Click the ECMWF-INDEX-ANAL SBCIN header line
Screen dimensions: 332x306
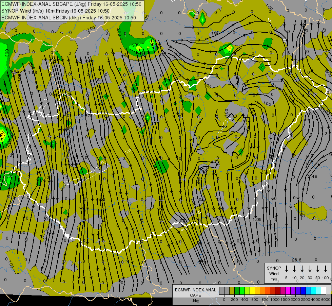coord(69,18)
